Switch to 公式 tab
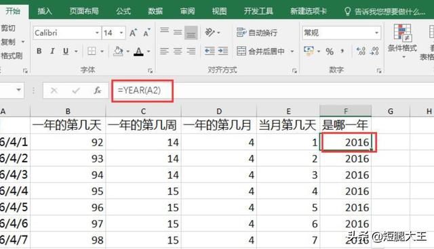This screenshot has width=434, height=249. [123, 11]
